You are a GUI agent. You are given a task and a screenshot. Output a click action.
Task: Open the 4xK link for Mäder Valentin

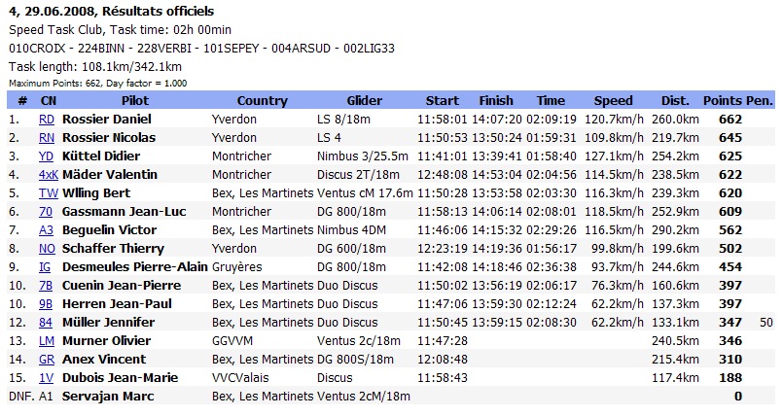[x=49, y=175]
